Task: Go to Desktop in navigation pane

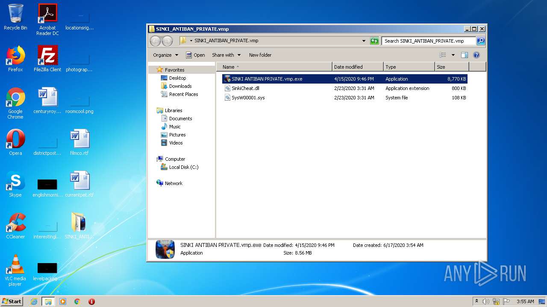Action: click(177, 78)
